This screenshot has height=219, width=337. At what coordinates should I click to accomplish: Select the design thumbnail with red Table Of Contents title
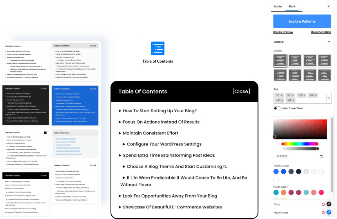[x=25, y=149]
